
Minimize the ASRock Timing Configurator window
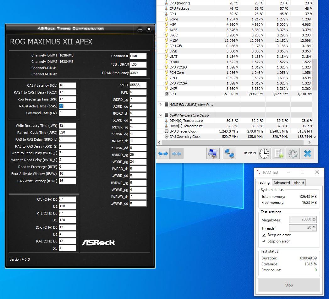pyautogui.click(x=140, y=29)
